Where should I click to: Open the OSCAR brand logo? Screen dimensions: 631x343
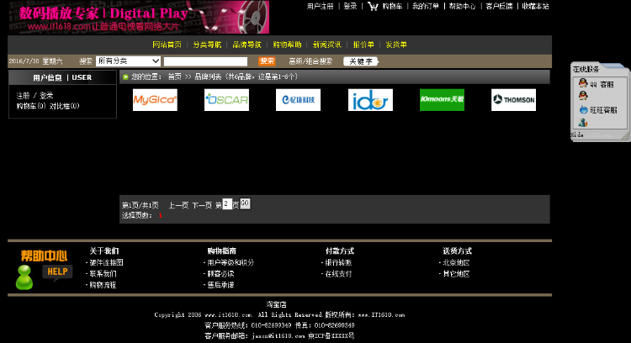226,100
